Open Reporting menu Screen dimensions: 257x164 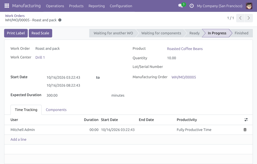pyautogui.click(x=97, y=6)
